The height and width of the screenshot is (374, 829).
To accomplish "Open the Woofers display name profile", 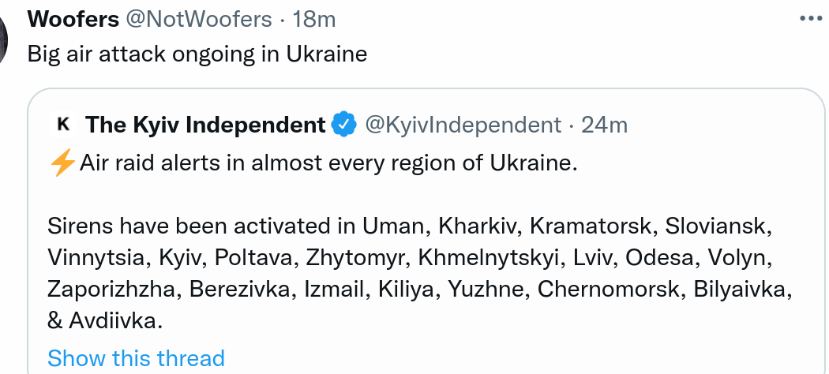I will coord(73,19).
